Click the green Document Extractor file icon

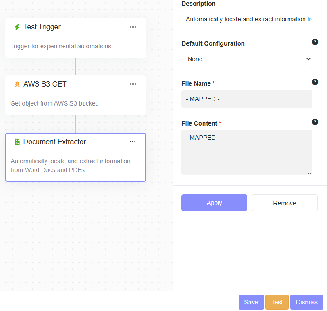(x=17, y=142)
